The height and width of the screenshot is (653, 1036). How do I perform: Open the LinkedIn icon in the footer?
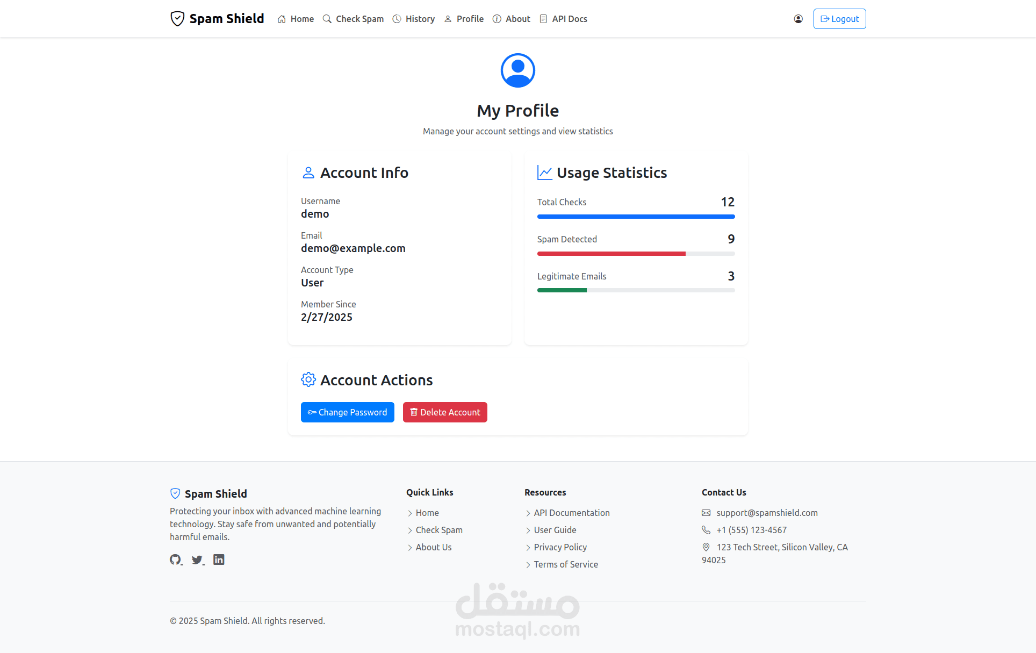[x=219, y=559]
